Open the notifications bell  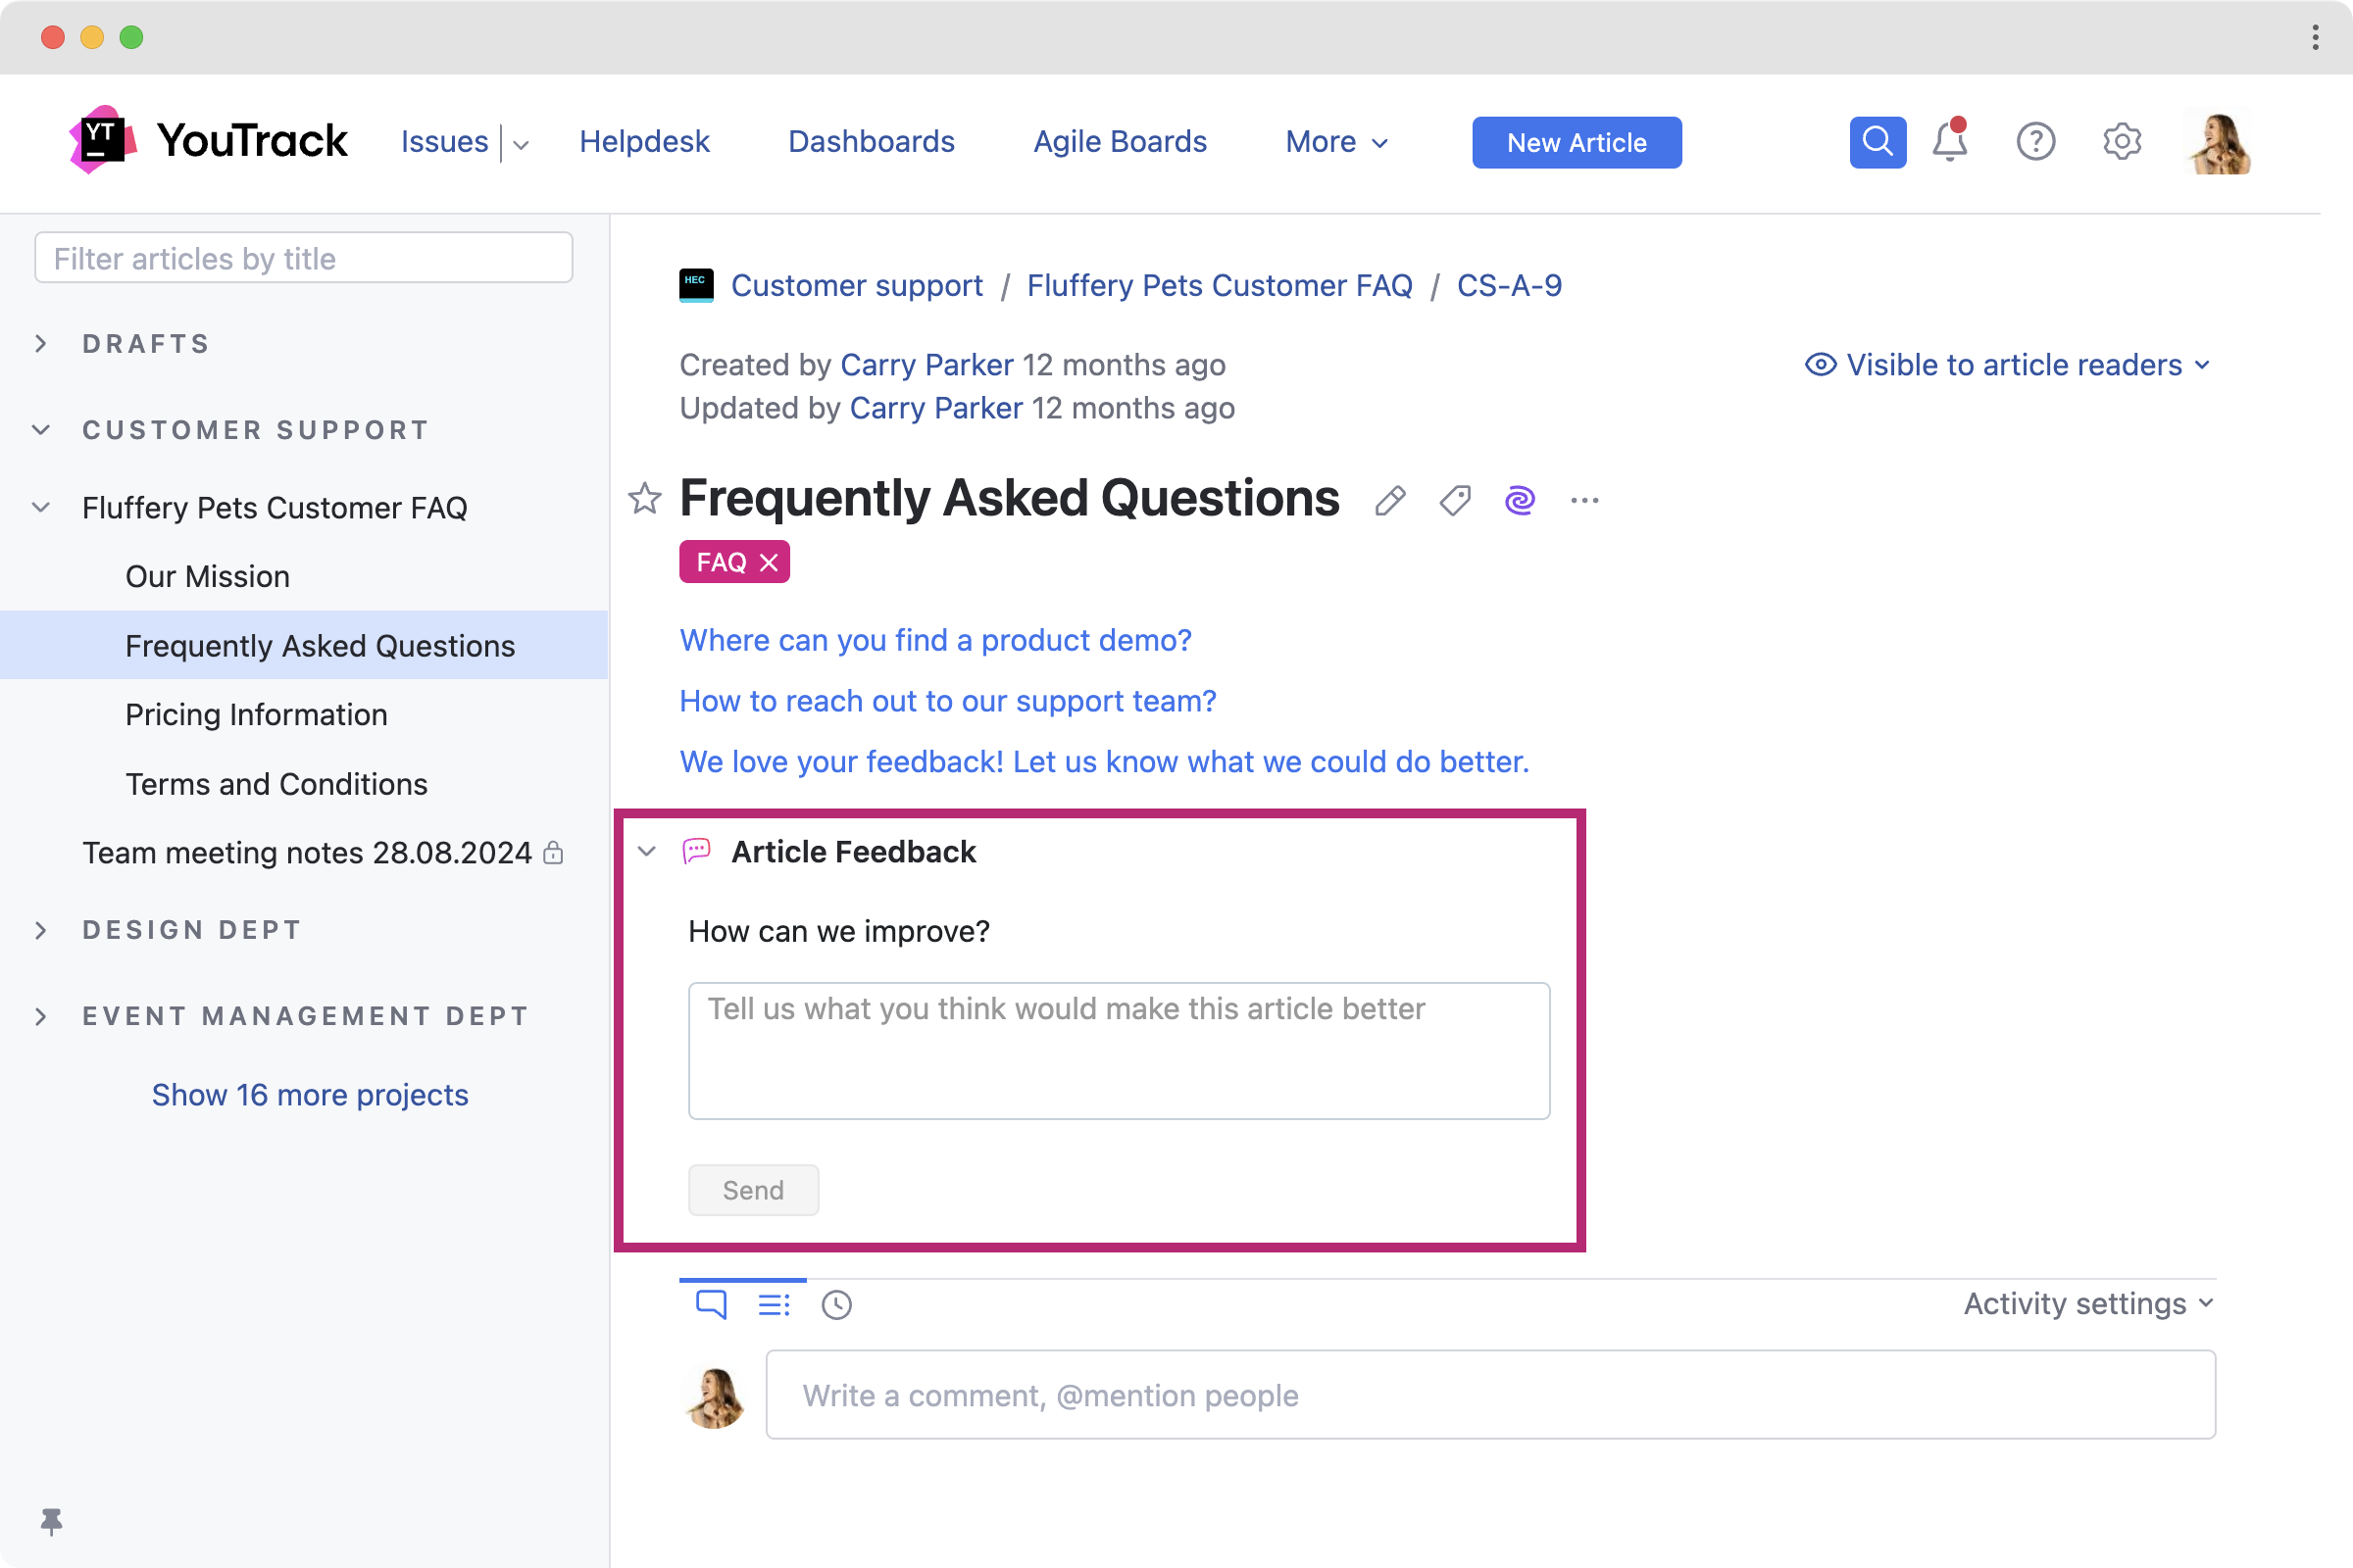1949,142
